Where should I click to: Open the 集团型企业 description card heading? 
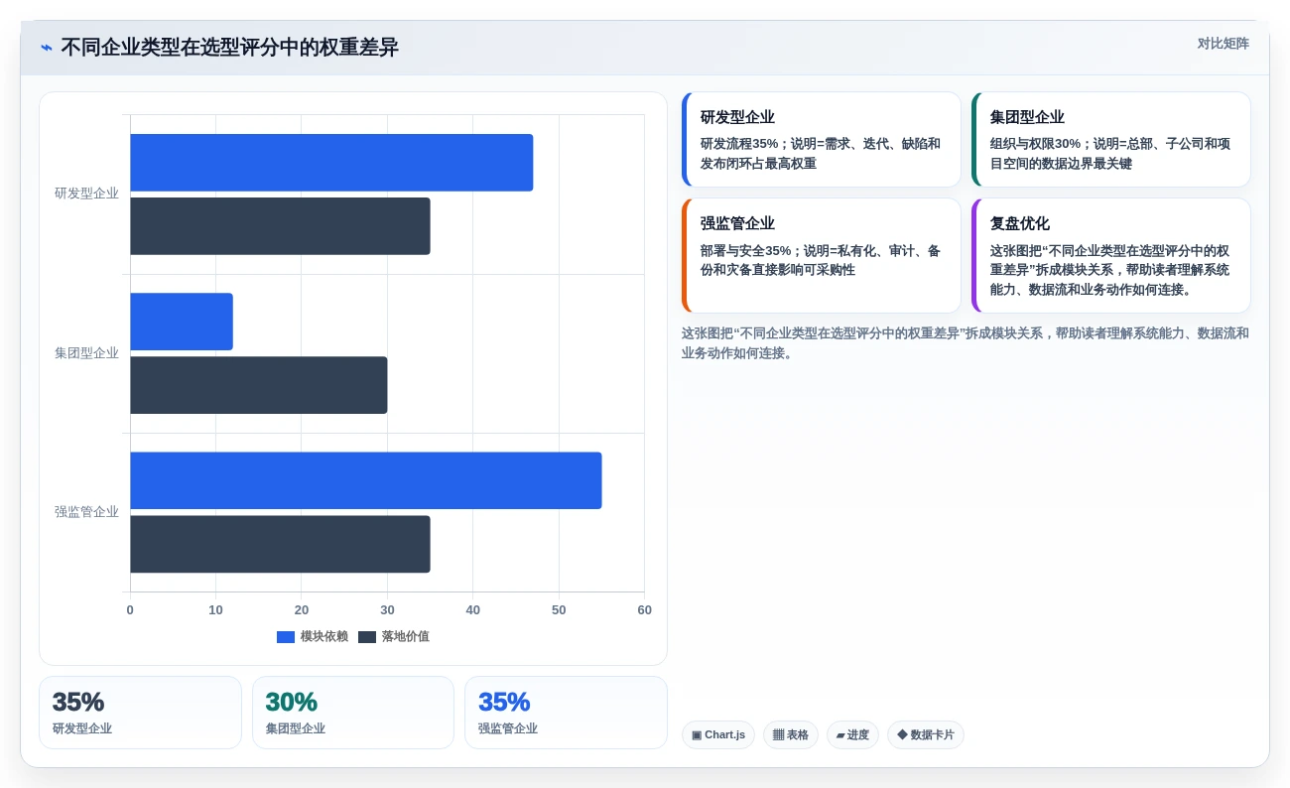(1027, 117)
